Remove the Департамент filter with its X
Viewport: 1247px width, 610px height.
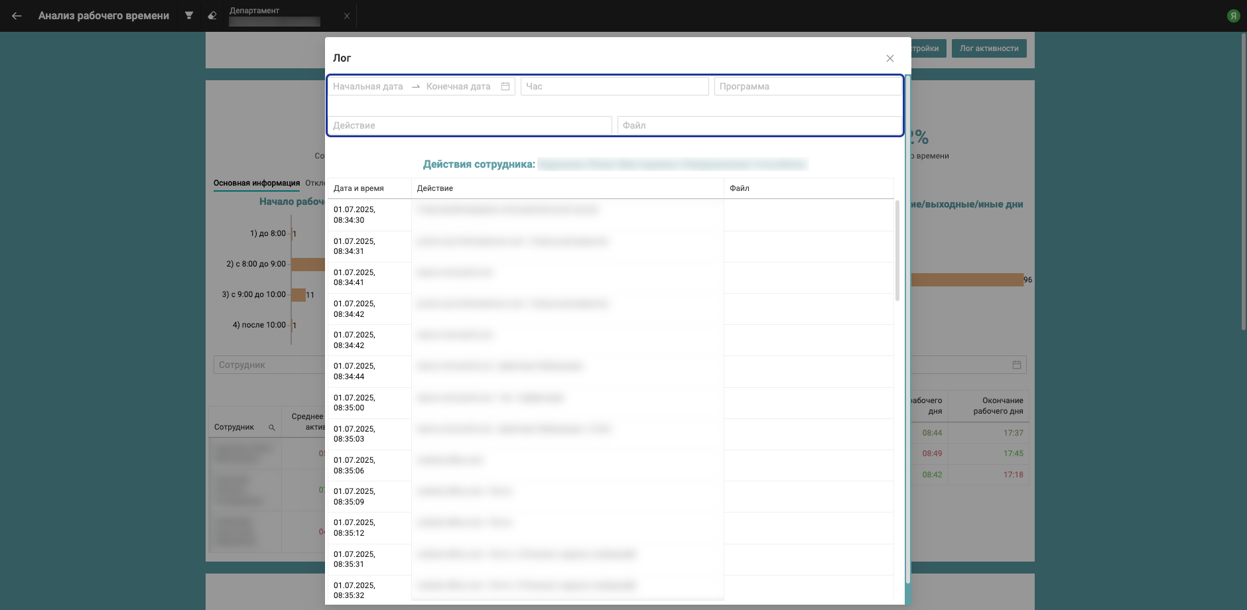[347, 16]
